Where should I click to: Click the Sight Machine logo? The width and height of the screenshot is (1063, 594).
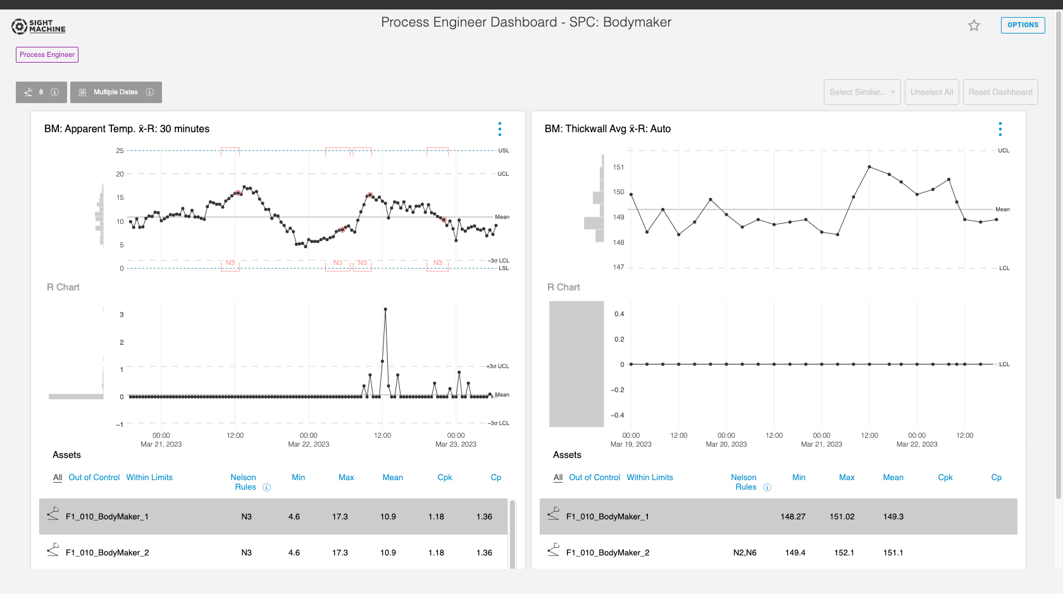pyautogui.click(x=39, y=26)
